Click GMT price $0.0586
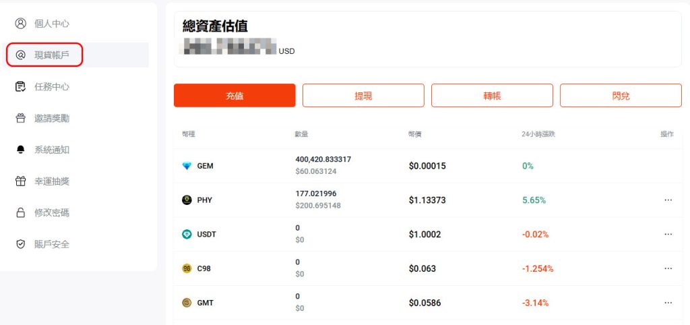The height and width of the screenshot is (325, 690). pos(425,303)
